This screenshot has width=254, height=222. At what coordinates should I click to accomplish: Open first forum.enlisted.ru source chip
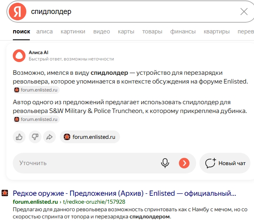click(x=36, y=90)
